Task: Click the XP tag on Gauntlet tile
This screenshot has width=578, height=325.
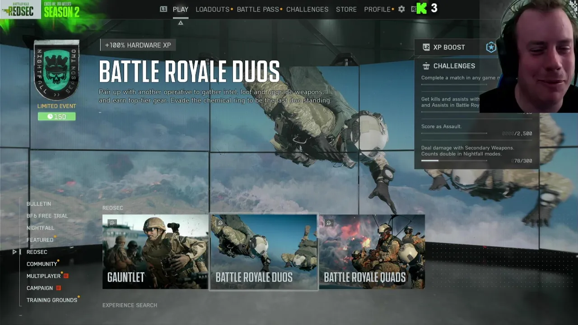Action: (x=112, y=223)
